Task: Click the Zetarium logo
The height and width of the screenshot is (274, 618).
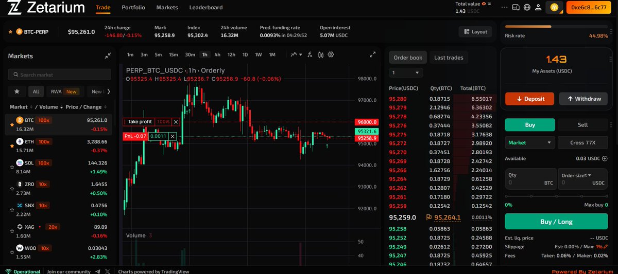Action: [46, 8]
